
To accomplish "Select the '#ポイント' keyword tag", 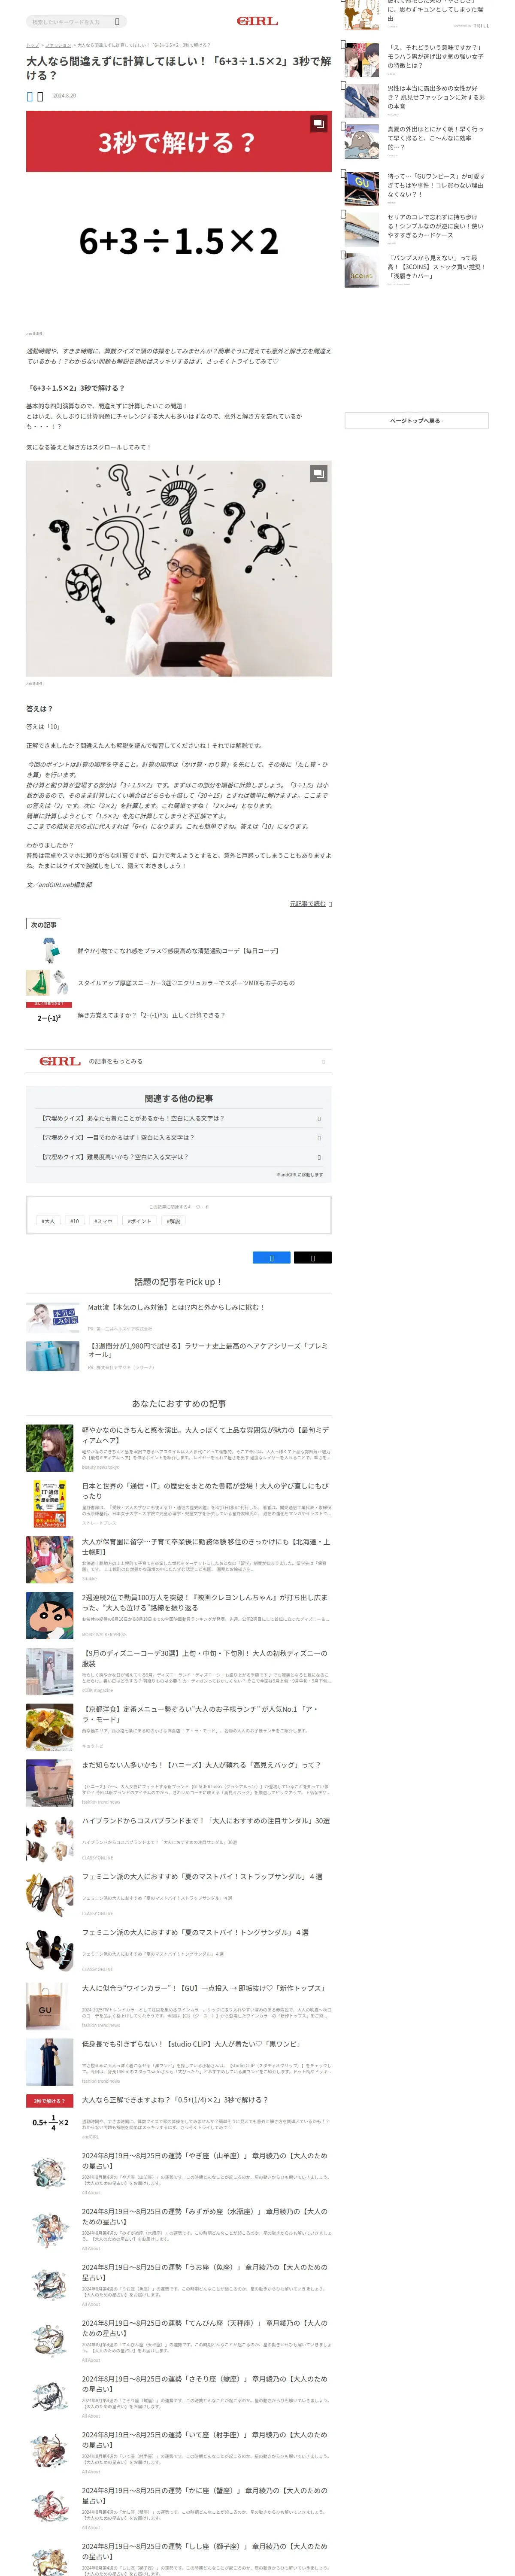I will 139,1221.
